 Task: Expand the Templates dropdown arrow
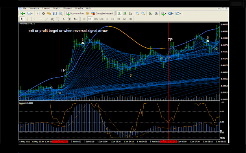tap(180, 14)
